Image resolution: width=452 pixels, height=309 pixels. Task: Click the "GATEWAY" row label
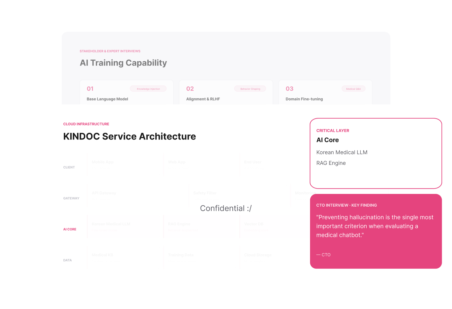tap(71, 198)
